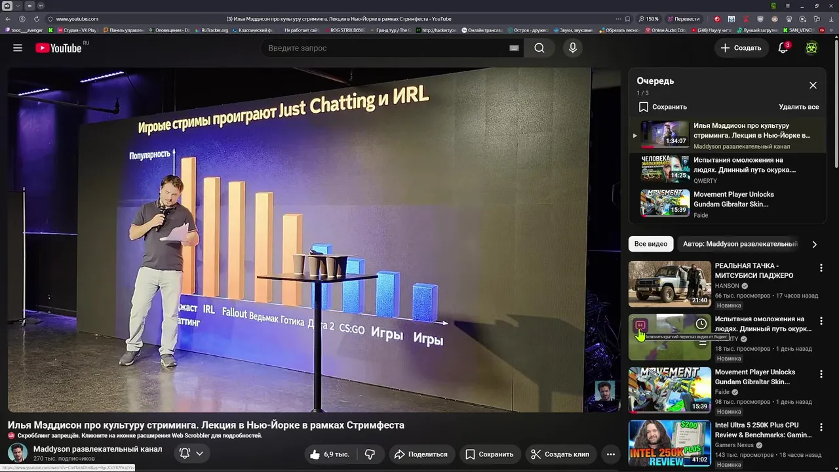Dislike the video with thumbs down
This screenshot has height=472, width=839.
tap(370, 454)
